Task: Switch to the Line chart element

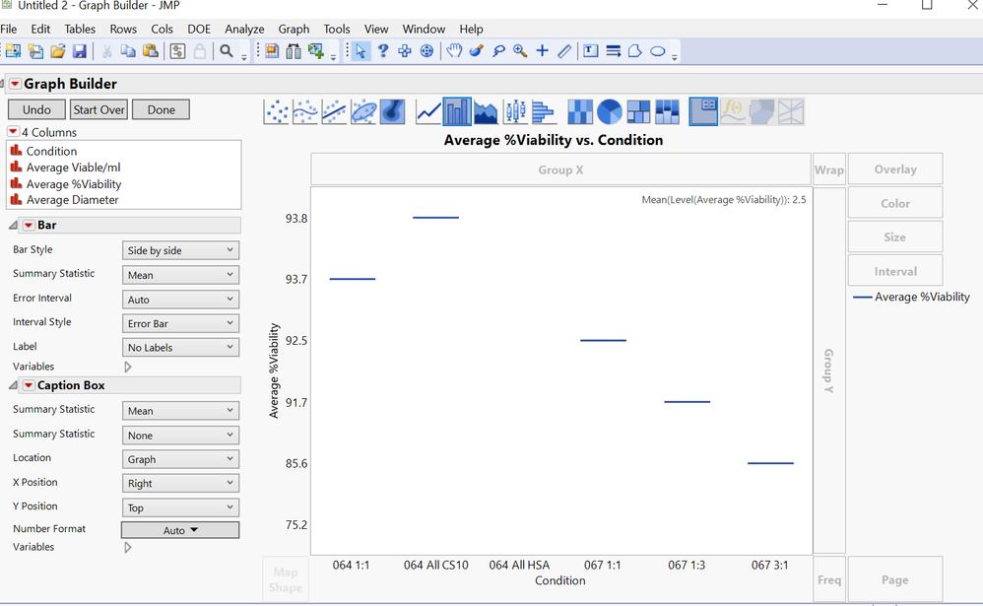Action: pyautogui.click(x=427, y=111)
